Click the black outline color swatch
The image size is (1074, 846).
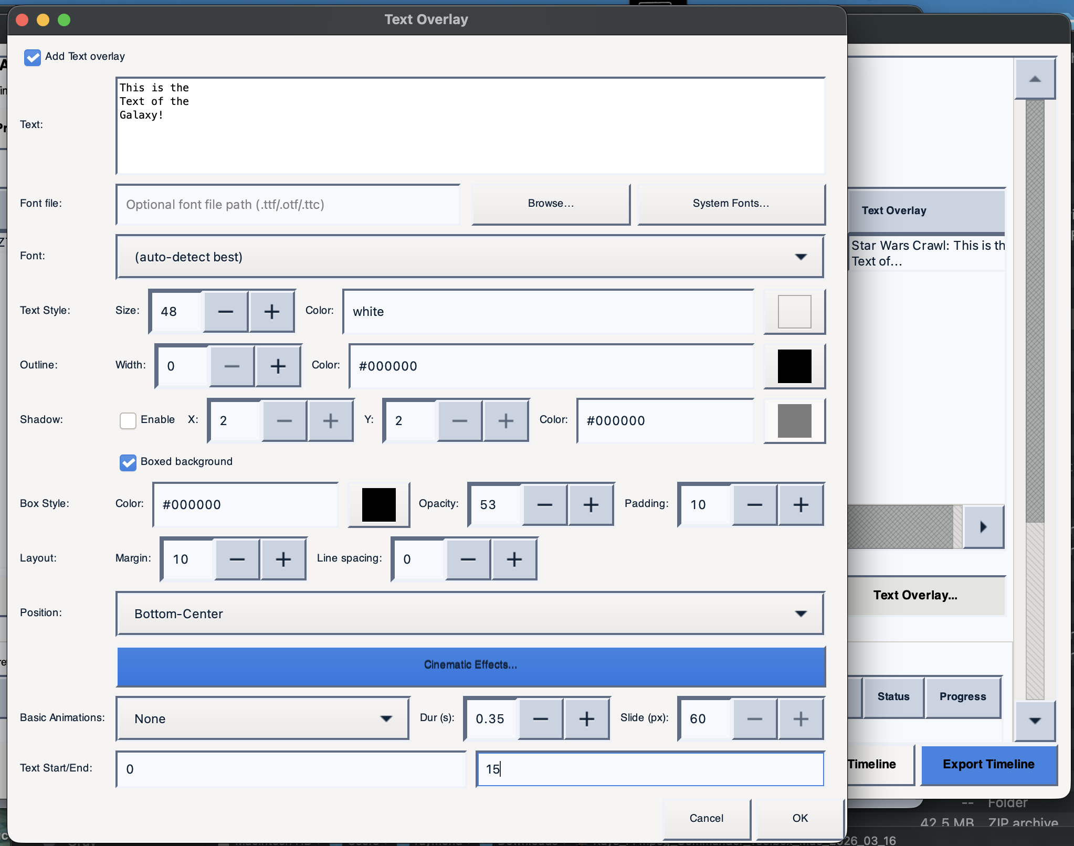(794, 366)
